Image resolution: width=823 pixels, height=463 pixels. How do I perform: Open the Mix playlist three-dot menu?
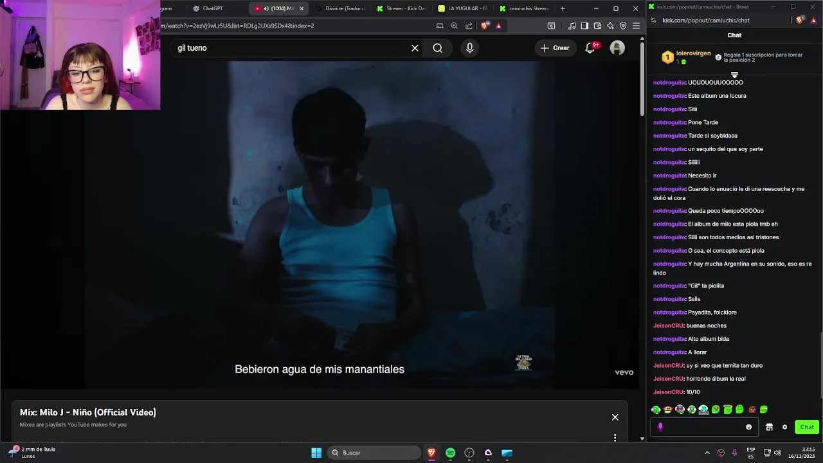coord(615,438)
